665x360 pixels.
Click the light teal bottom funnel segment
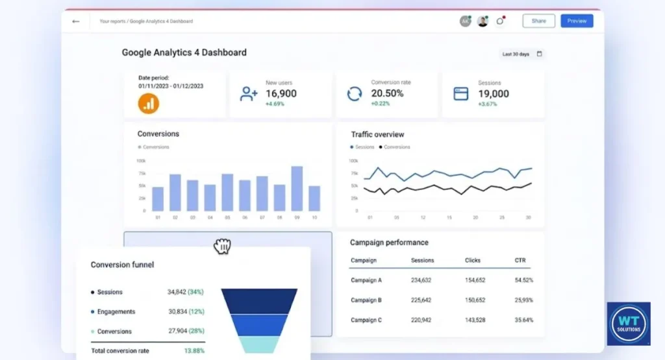(x=259, y=344)
